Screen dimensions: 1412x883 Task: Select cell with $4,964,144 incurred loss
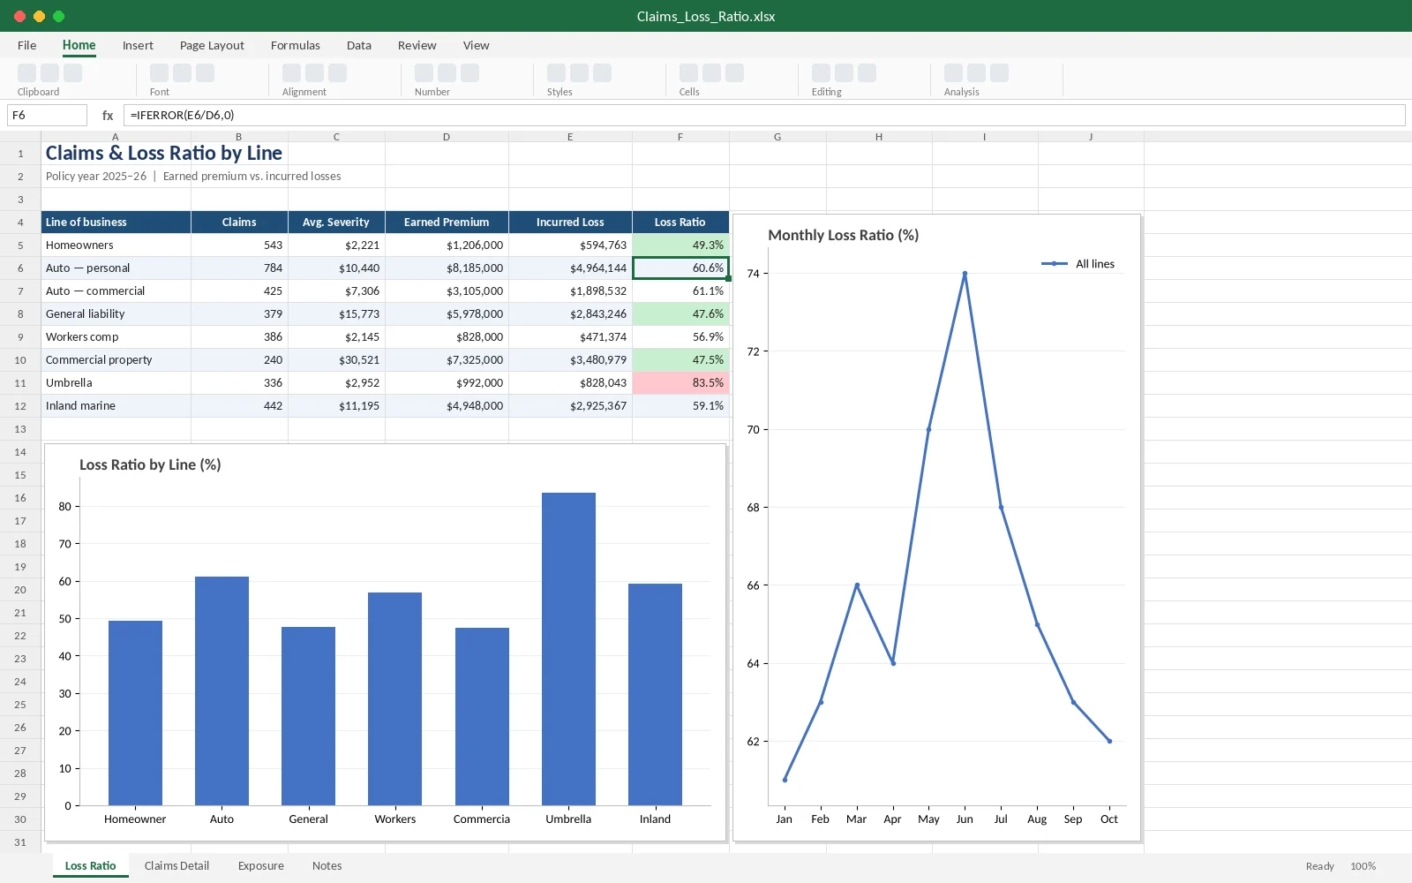[570, 268]
